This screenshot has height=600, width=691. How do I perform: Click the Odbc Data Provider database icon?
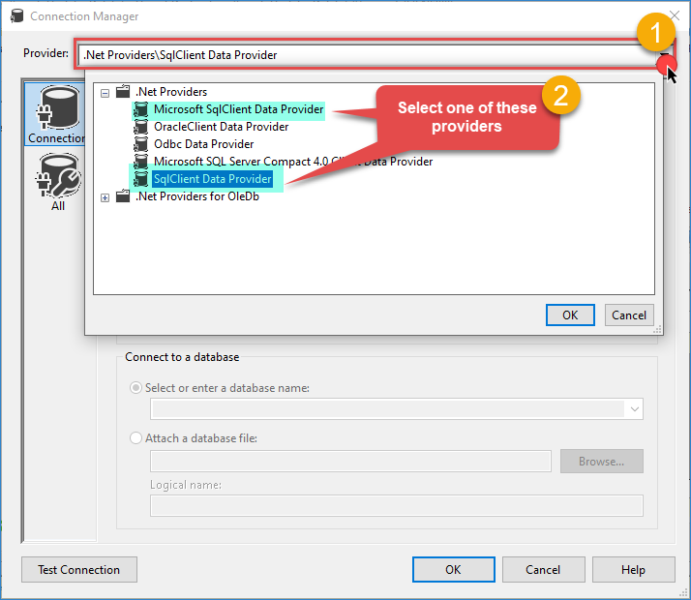point(142,144)
